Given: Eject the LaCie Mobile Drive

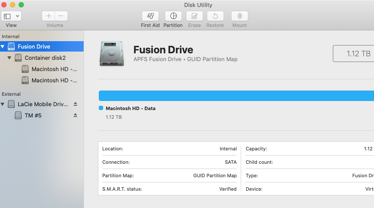Looking at the screenshot, I should click(x=75, y=104).
